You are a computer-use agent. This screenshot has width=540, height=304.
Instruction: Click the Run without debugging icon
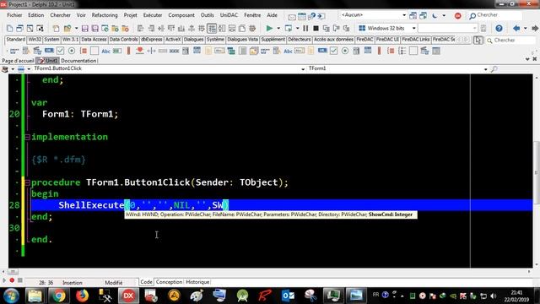coord(289,28)
